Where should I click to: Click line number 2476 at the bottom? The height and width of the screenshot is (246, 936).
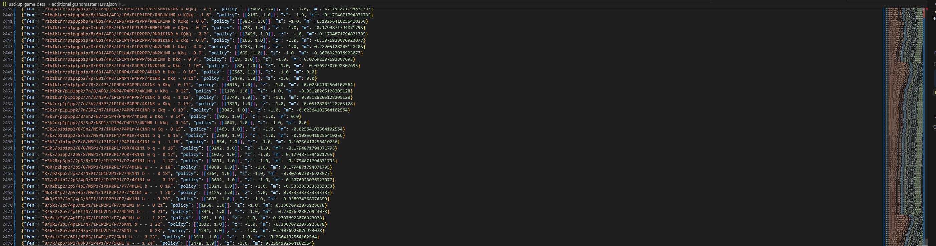(8, 243)
